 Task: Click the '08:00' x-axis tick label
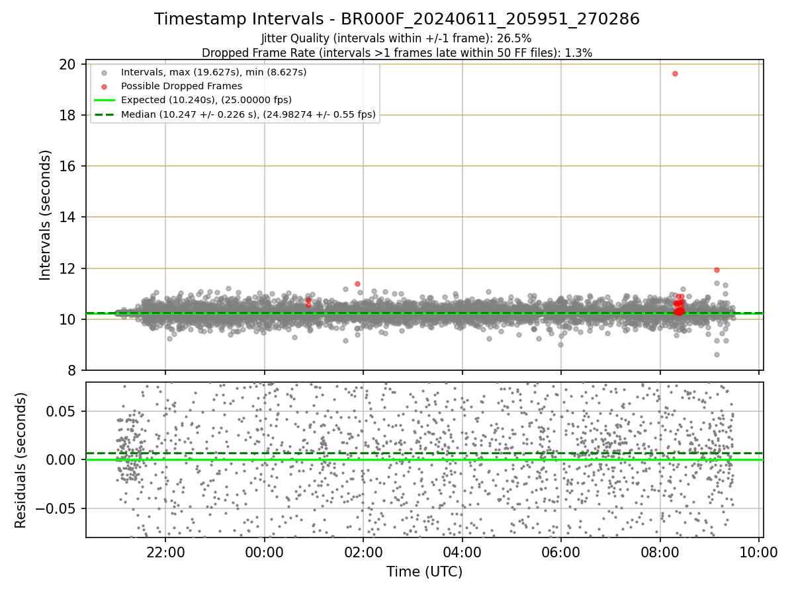tap(660, 553)
